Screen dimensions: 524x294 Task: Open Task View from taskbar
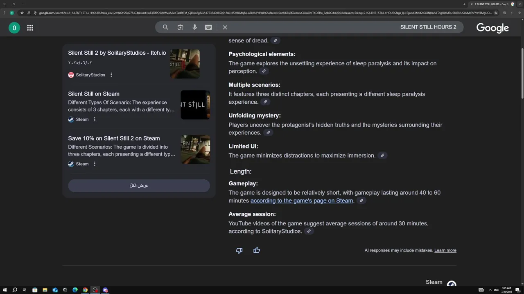coord(25,290)
